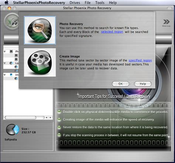Minimize window using the orange title bar button
Image resolution: width=175 pixels, height=163 pixels.
[9, 8]
